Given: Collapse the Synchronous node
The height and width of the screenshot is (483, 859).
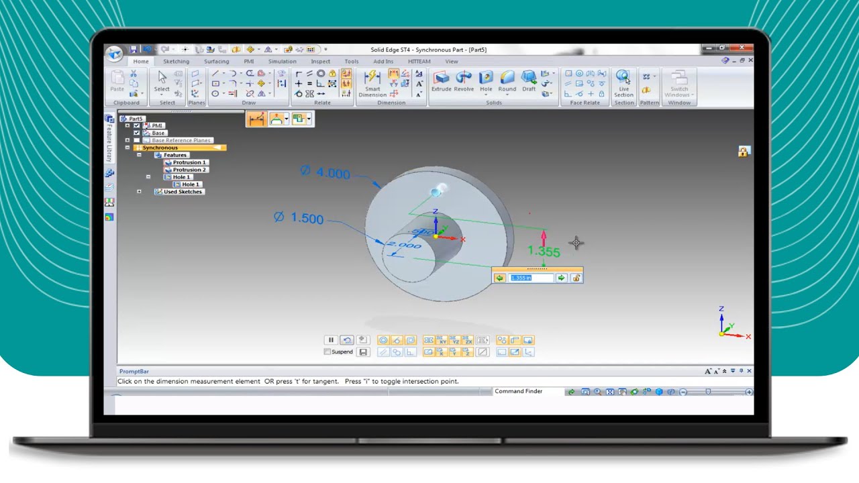Looking at the screenshot, I should pos(128,148).
